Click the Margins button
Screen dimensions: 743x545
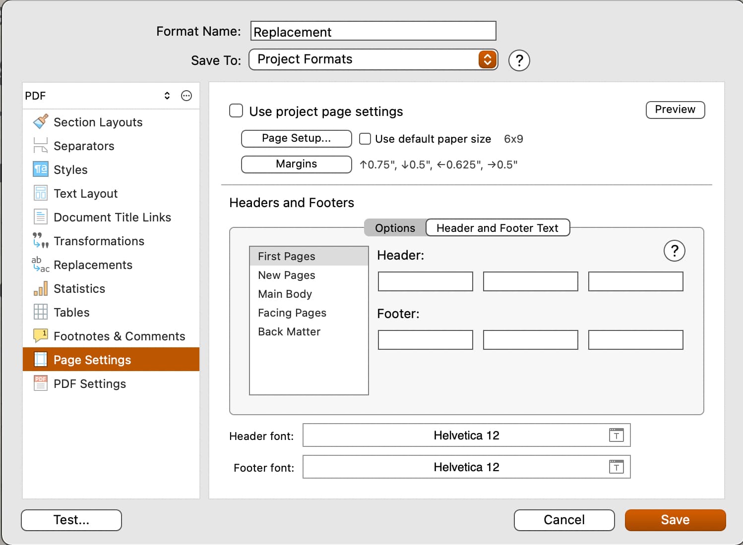tap(297, 164)
